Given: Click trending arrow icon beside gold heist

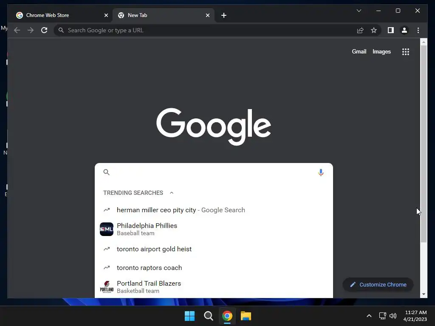Looking at the screenshot, I should click(107, 249).
